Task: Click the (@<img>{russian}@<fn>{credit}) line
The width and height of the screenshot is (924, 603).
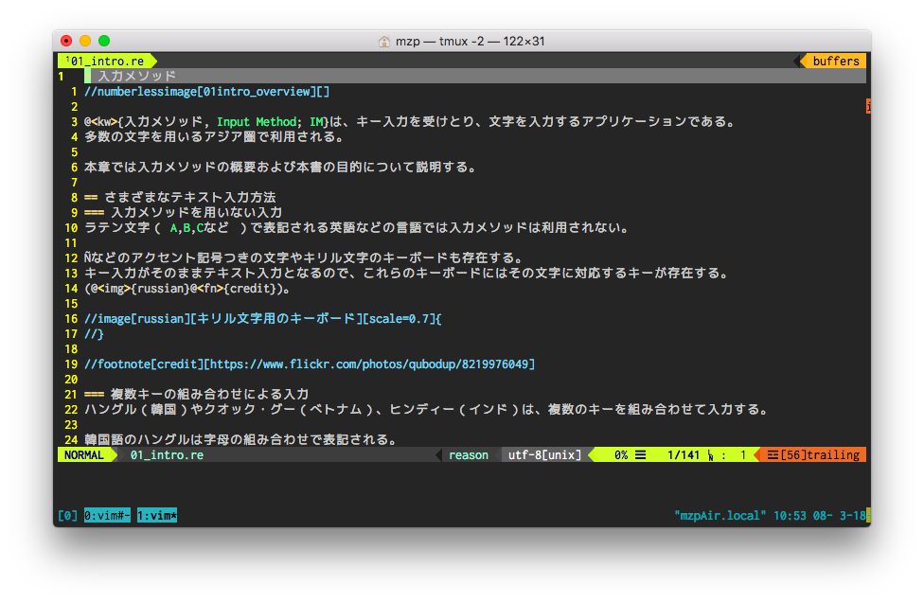Action: (187, 288)
